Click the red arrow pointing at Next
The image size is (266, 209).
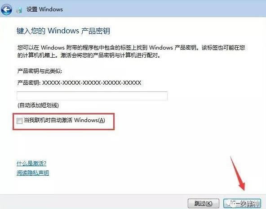238,174
